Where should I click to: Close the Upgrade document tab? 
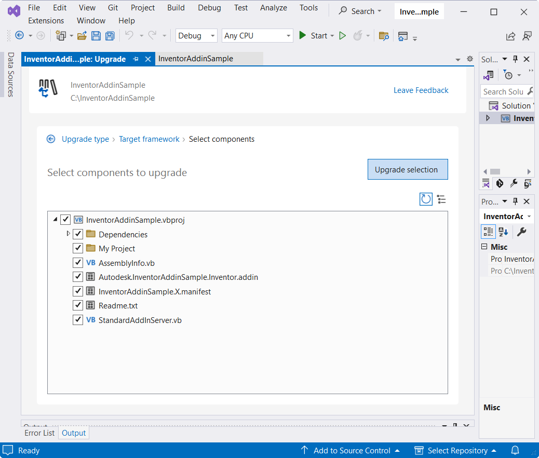[148, 59]
